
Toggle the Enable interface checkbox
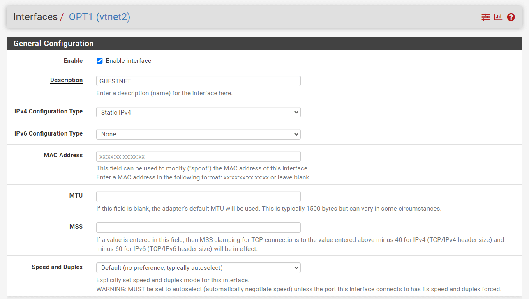click(99, 61)
